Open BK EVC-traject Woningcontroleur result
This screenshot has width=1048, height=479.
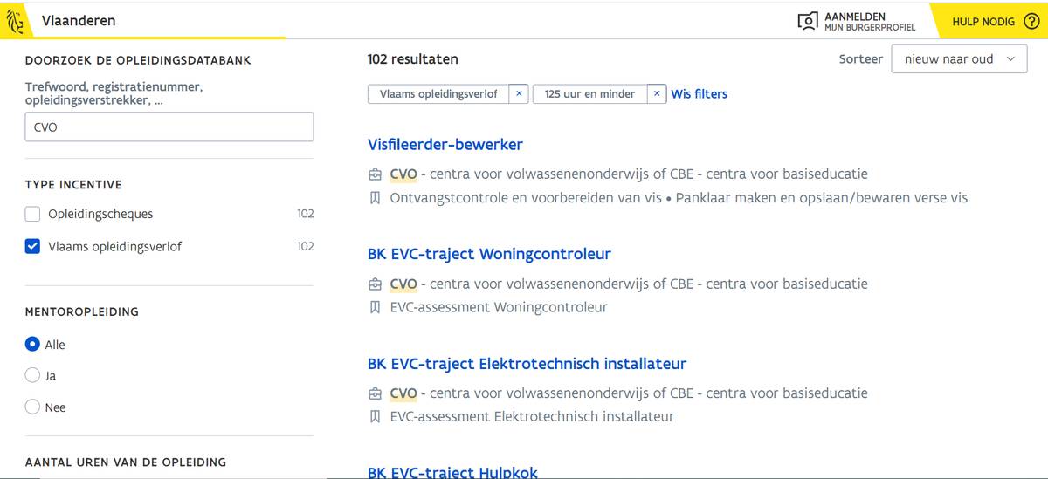(489, 255)
